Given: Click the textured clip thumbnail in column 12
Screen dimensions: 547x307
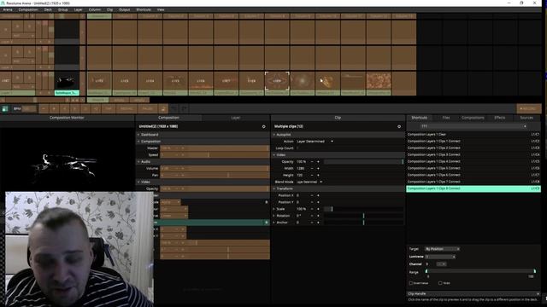Looking at the screenshot, I should click(379, 81).
